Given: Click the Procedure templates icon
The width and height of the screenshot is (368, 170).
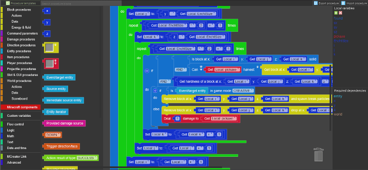Looking at the screenshot, I should point(8,3).
